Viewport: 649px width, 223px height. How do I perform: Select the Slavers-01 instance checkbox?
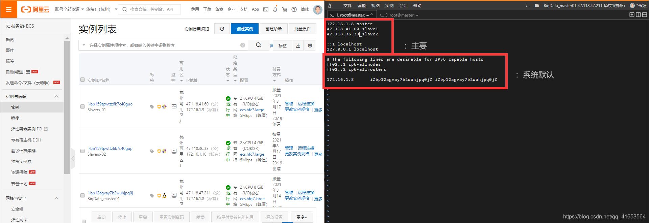pyautogui.click(x=82, y=106)
